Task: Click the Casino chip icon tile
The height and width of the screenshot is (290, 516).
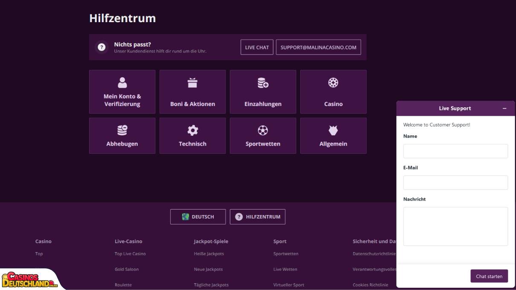Action: 333,92
